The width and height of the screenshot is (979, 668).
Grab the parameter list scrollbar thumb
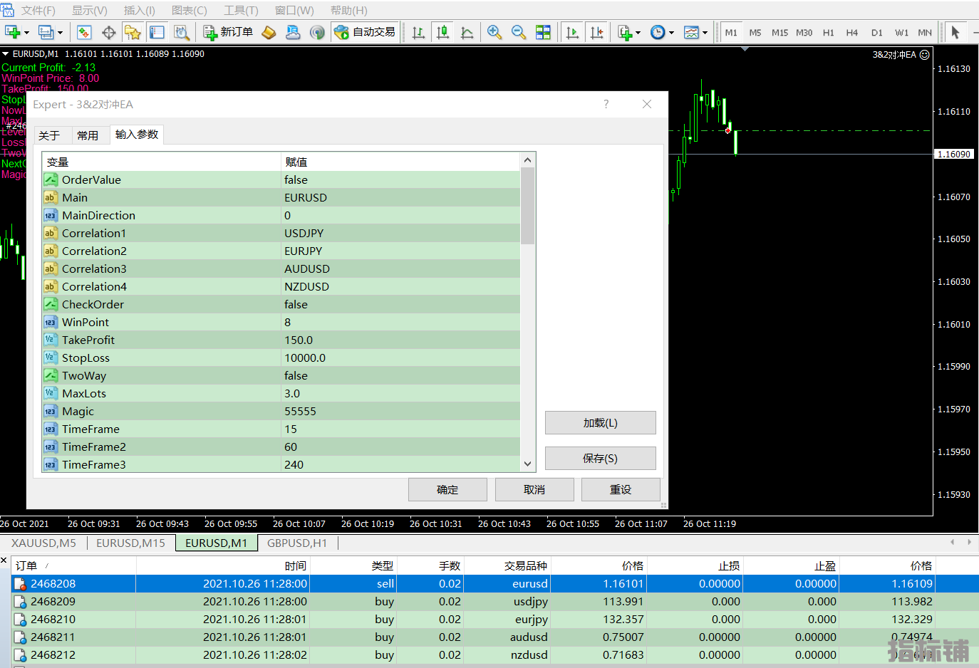[x=527, y=206]
